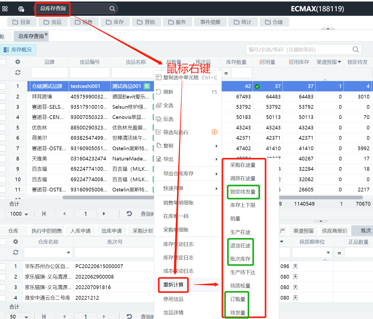Open the 统计 folder menu

pyautogui.click(x=243, y=22)
